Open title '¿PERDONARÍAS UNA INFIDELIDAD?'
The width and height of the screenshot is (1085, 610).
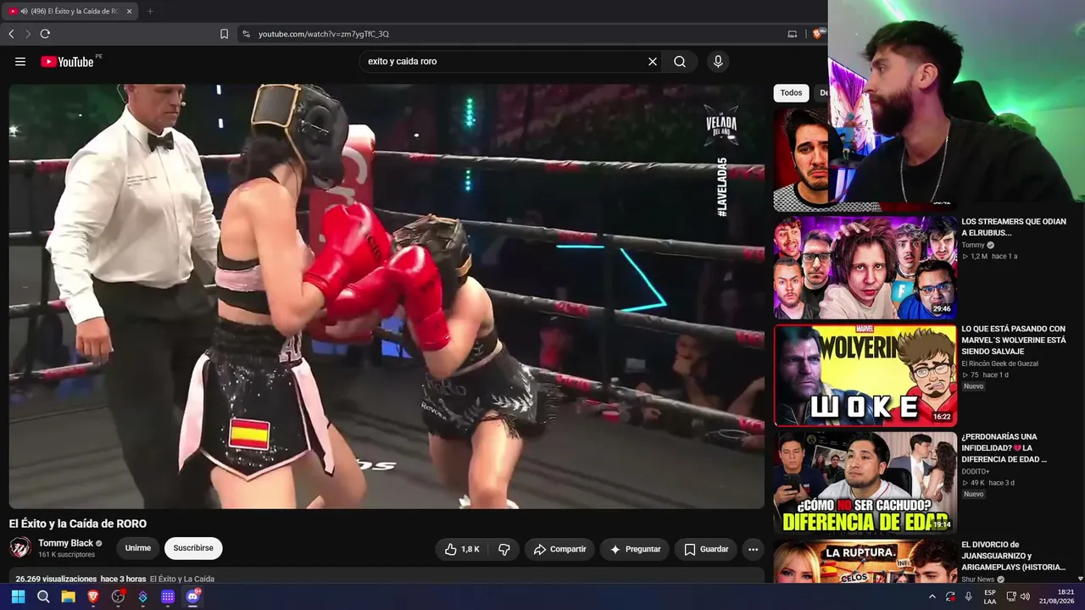pyautogui.click(x=1004, y=448)
